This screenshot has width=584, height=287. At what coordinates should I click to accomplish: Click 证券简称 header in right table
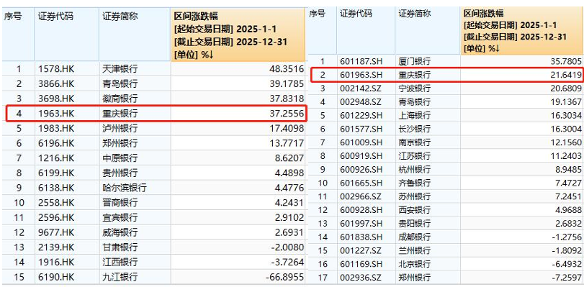pos(415,14)
